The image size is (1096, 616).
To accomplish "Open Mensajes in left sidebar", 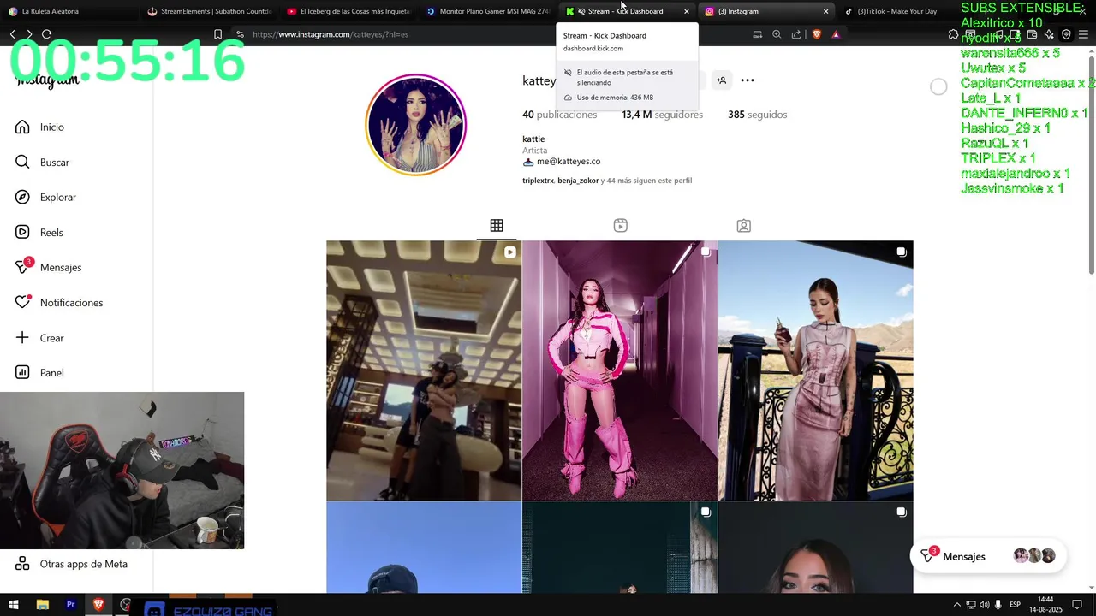I will tap(48, 267).
